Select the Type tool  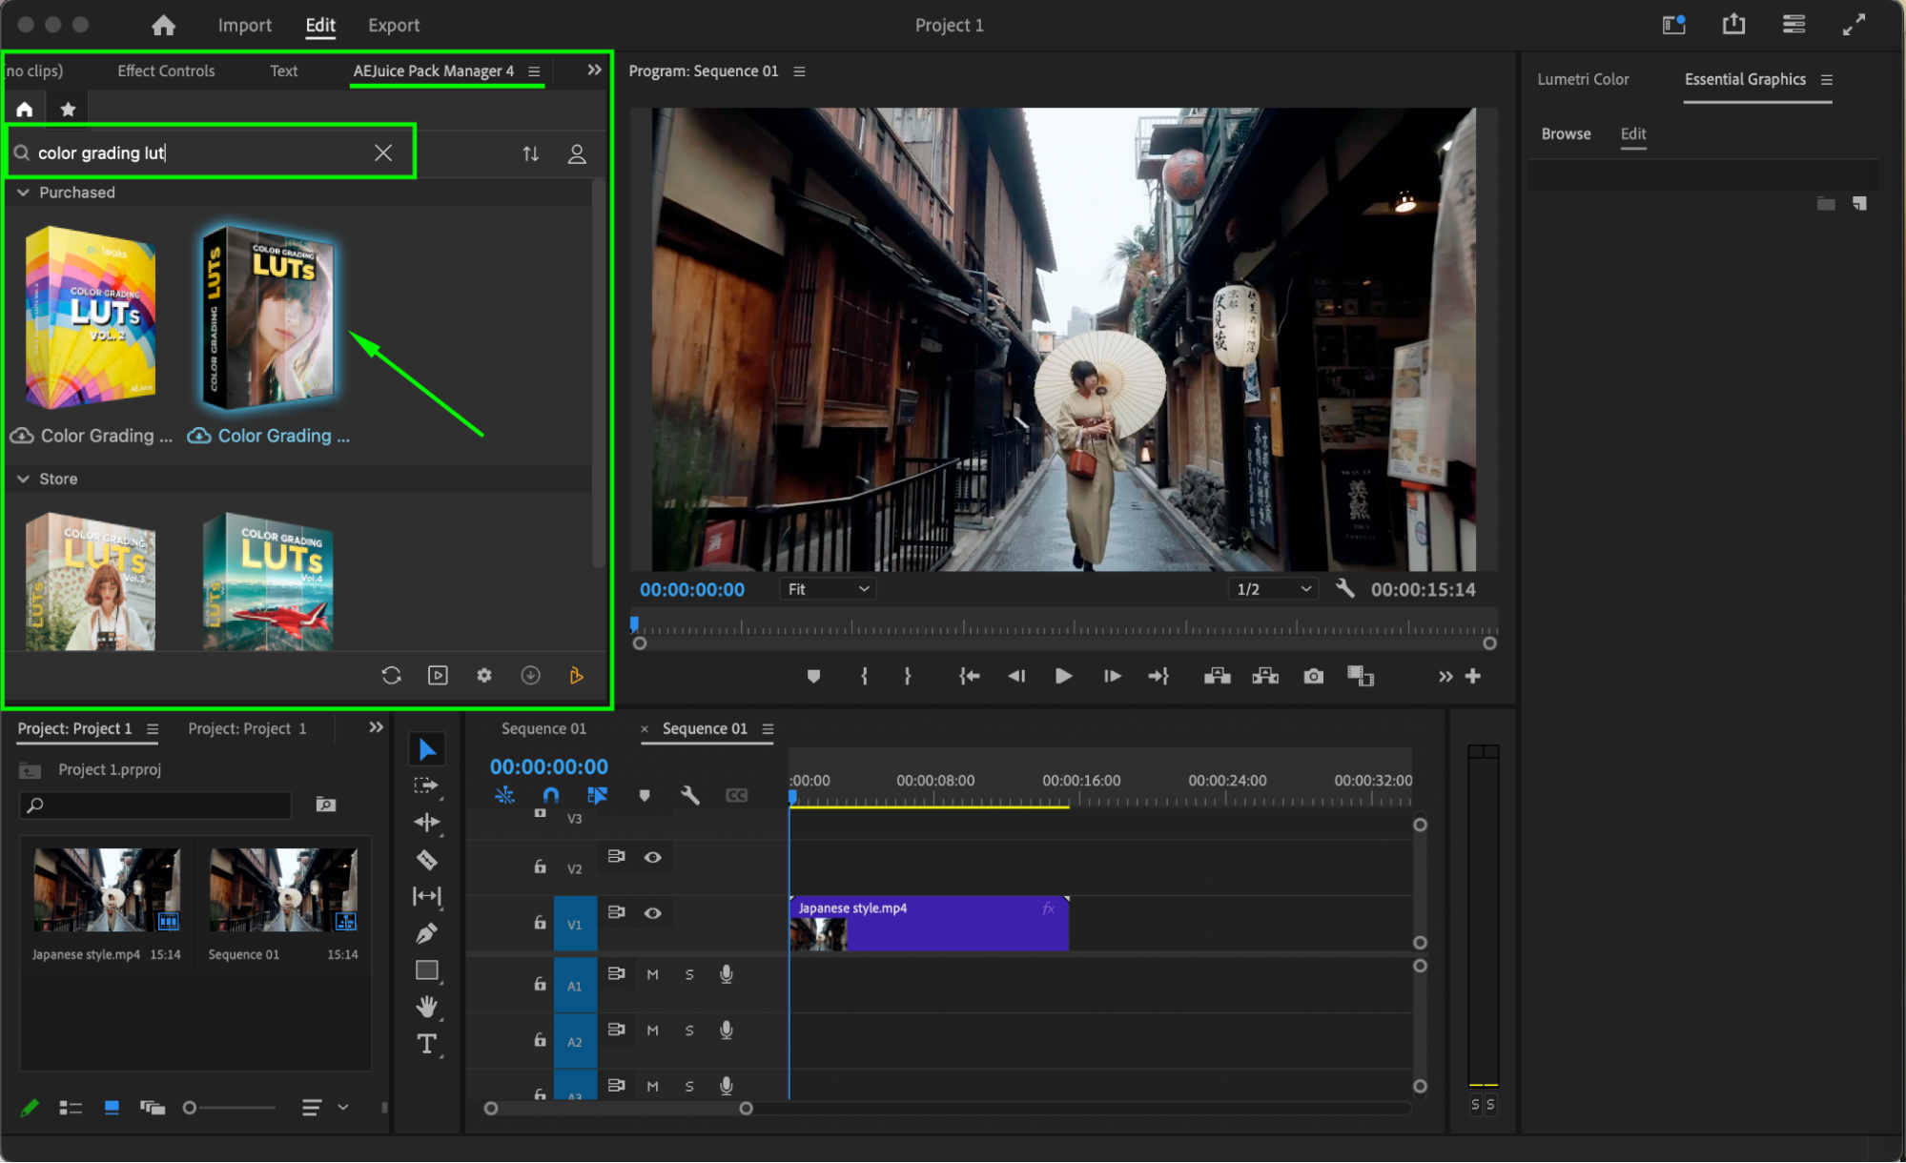[426, 1044]
